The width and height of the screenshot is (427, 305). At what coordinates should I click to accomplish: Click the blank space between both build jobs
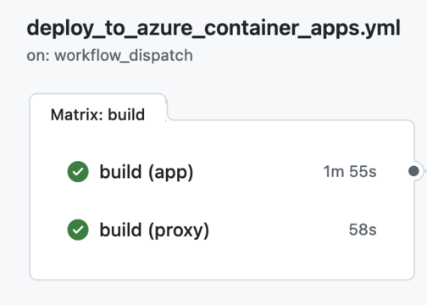222,201
